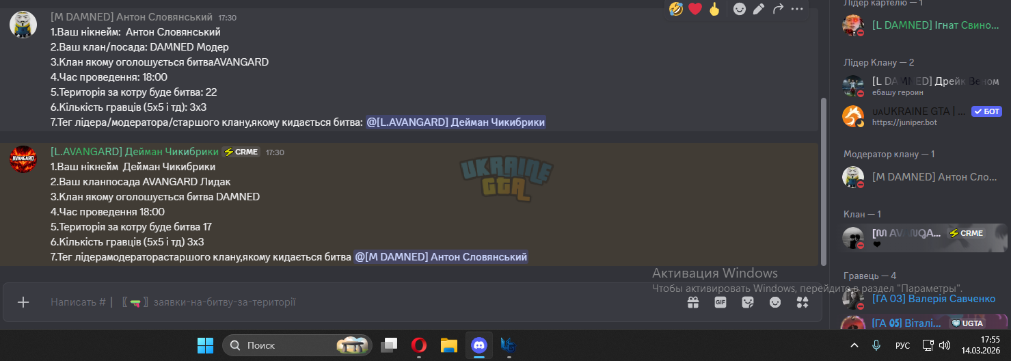Open the sticker picker
Image resolution: width=1011 pixels, height=361 pixels.
pyautogui.click(x=748, y=302)
